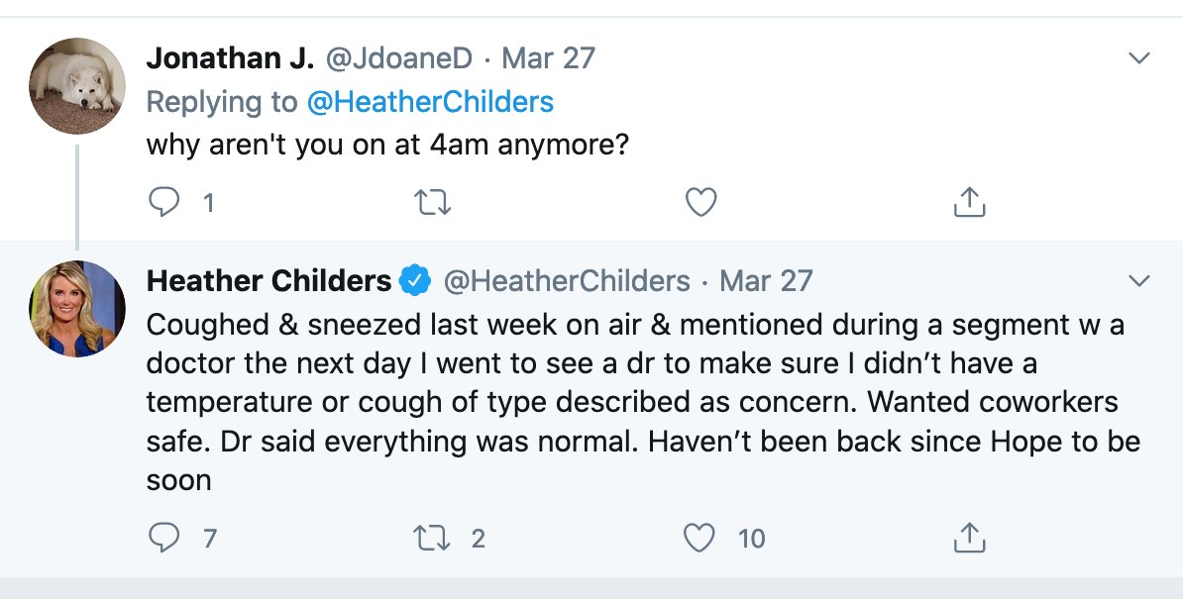The width and height of the screenshot is (1183, 602).
Task: Like Jonathan J.'s tweet
Action: (x=700, y=202)
